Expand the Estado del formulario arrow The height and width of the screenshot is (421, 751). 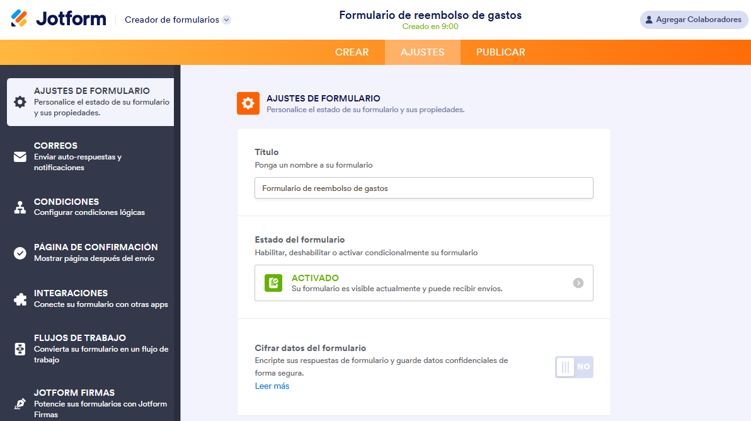tap(578, 283)
